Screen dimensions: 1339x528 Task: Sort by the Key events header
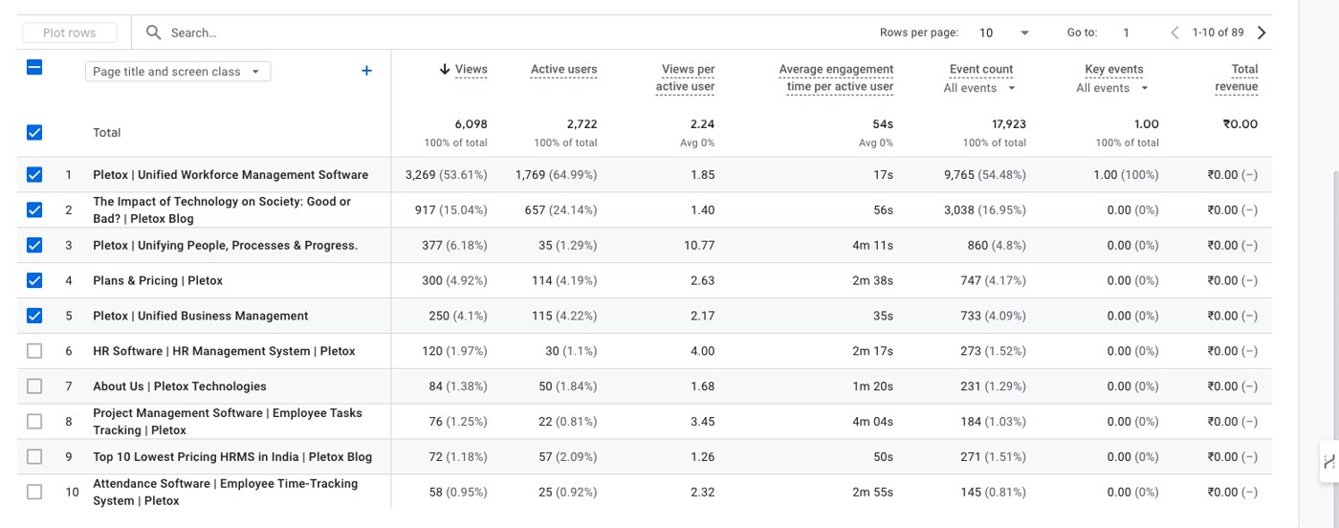(1114, 69)
